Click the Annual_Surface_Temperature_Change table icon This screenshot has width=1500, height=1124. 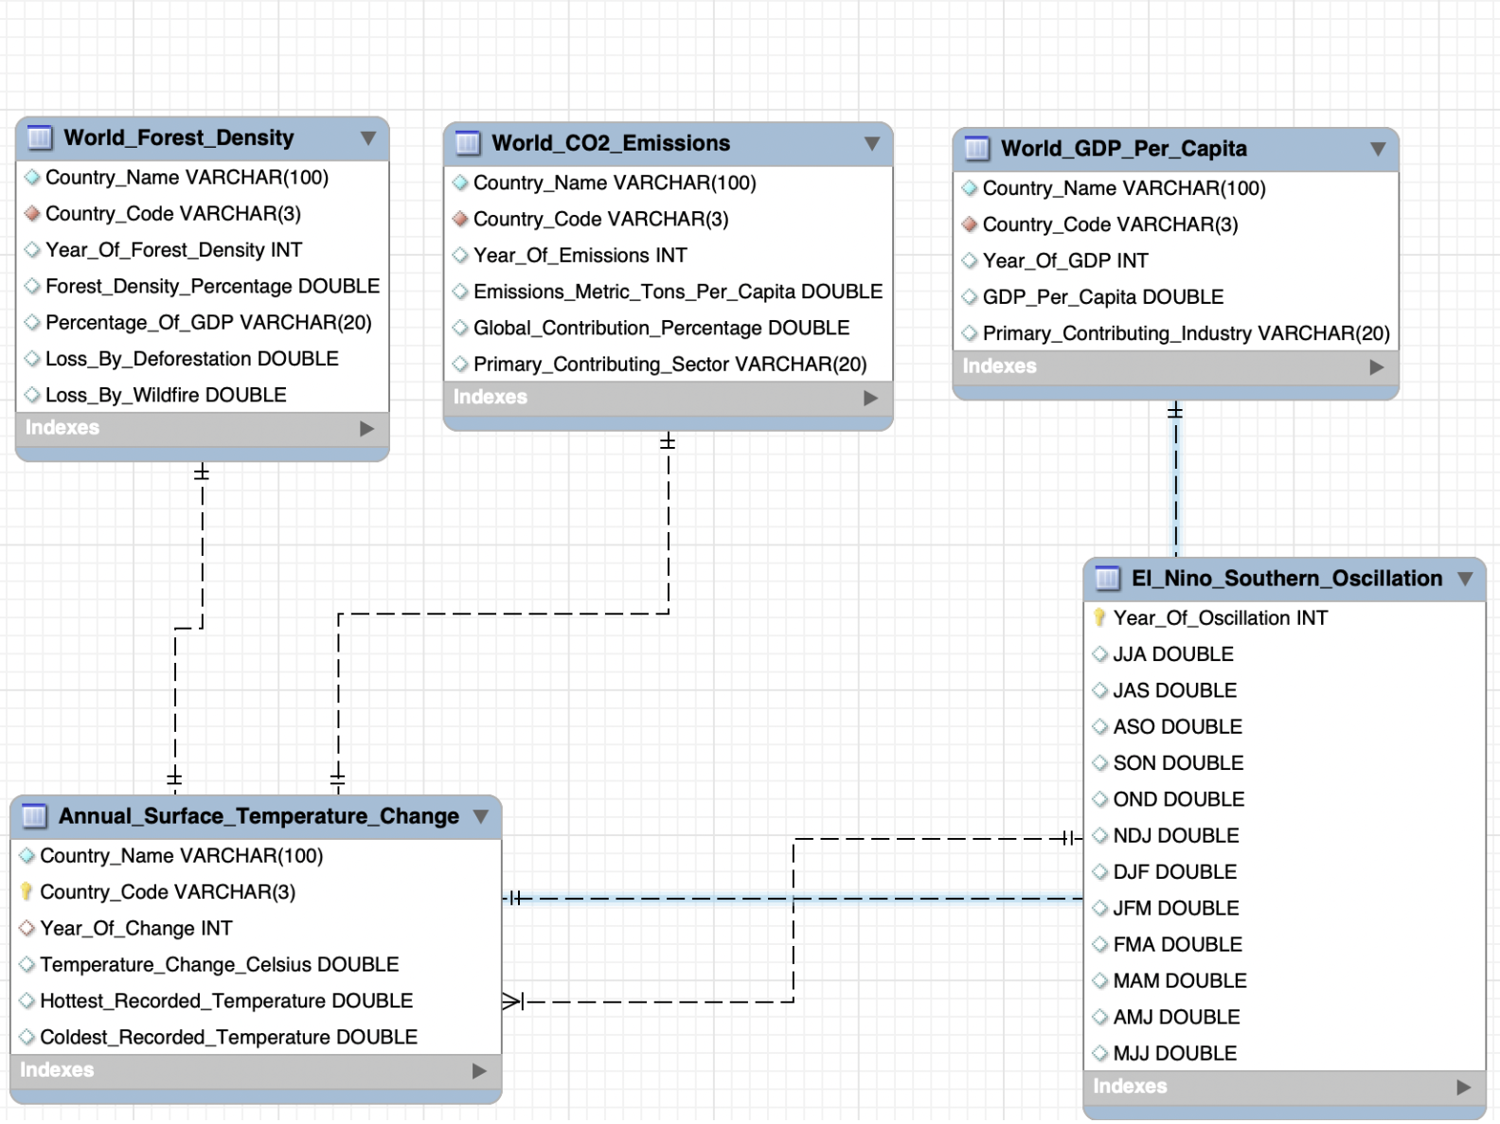[34, 816]
